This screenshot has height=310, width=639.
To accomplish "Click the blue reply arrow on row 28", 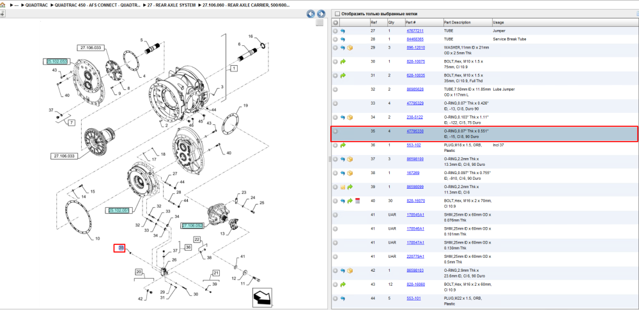I will click(343, 40).
